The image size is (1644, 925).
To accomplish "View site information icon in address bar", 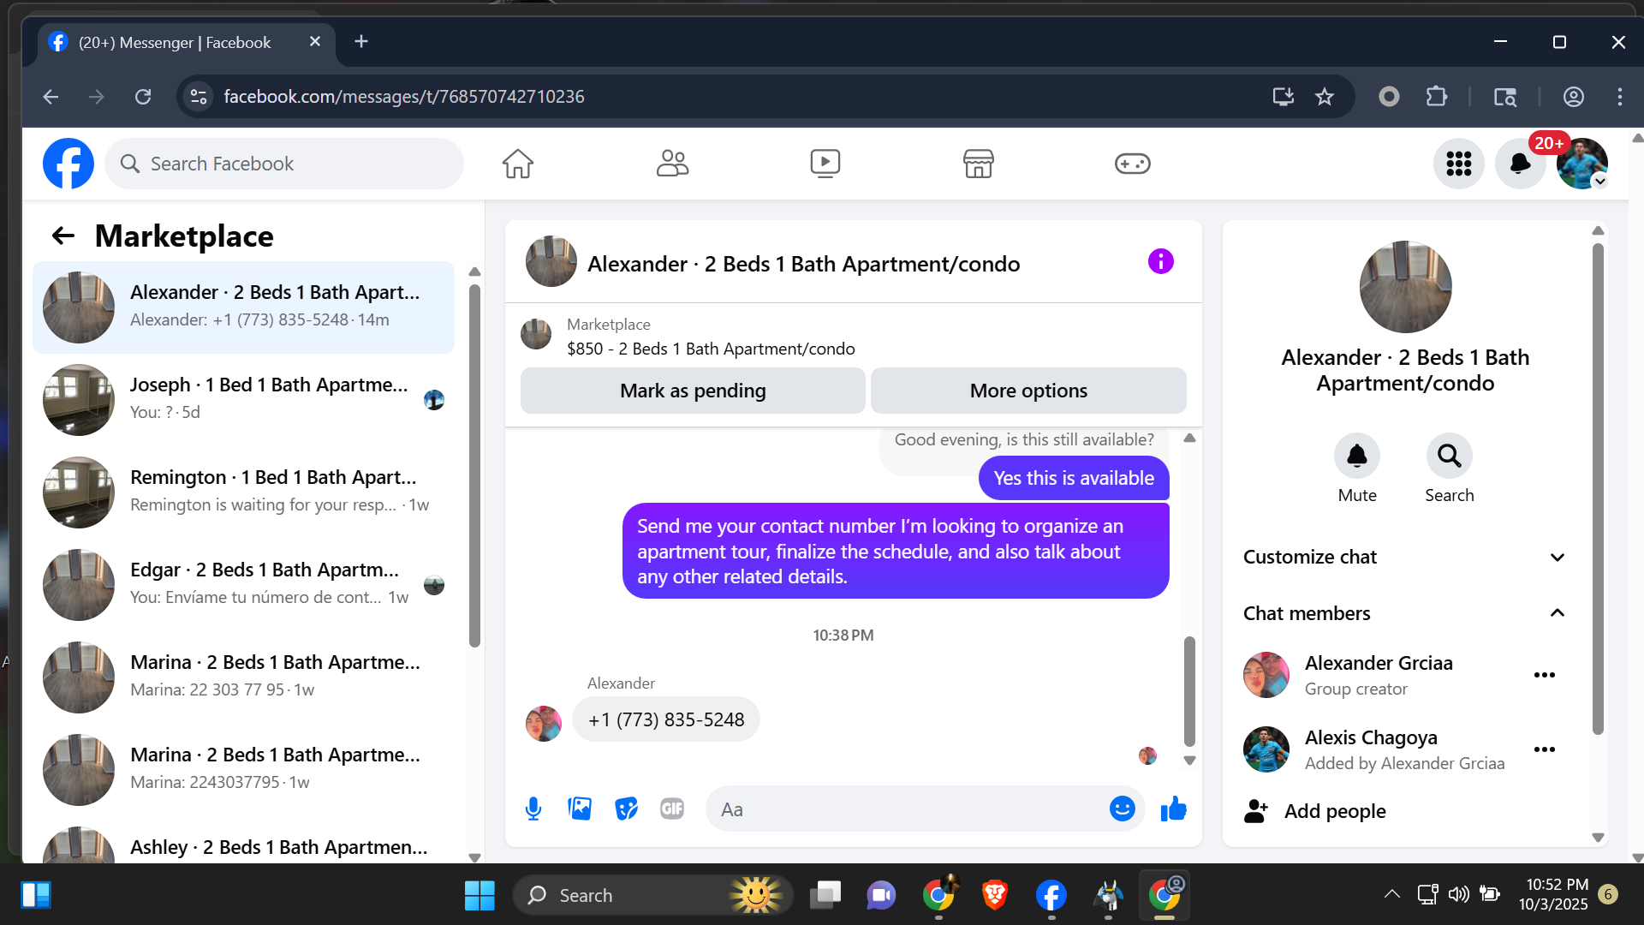I will (199, 97).
